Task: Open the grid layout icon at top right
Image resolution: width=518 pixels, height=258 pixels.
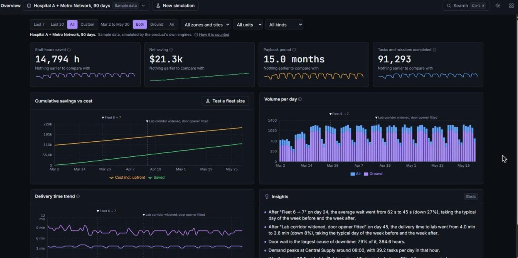Action: tap(511, 6)
